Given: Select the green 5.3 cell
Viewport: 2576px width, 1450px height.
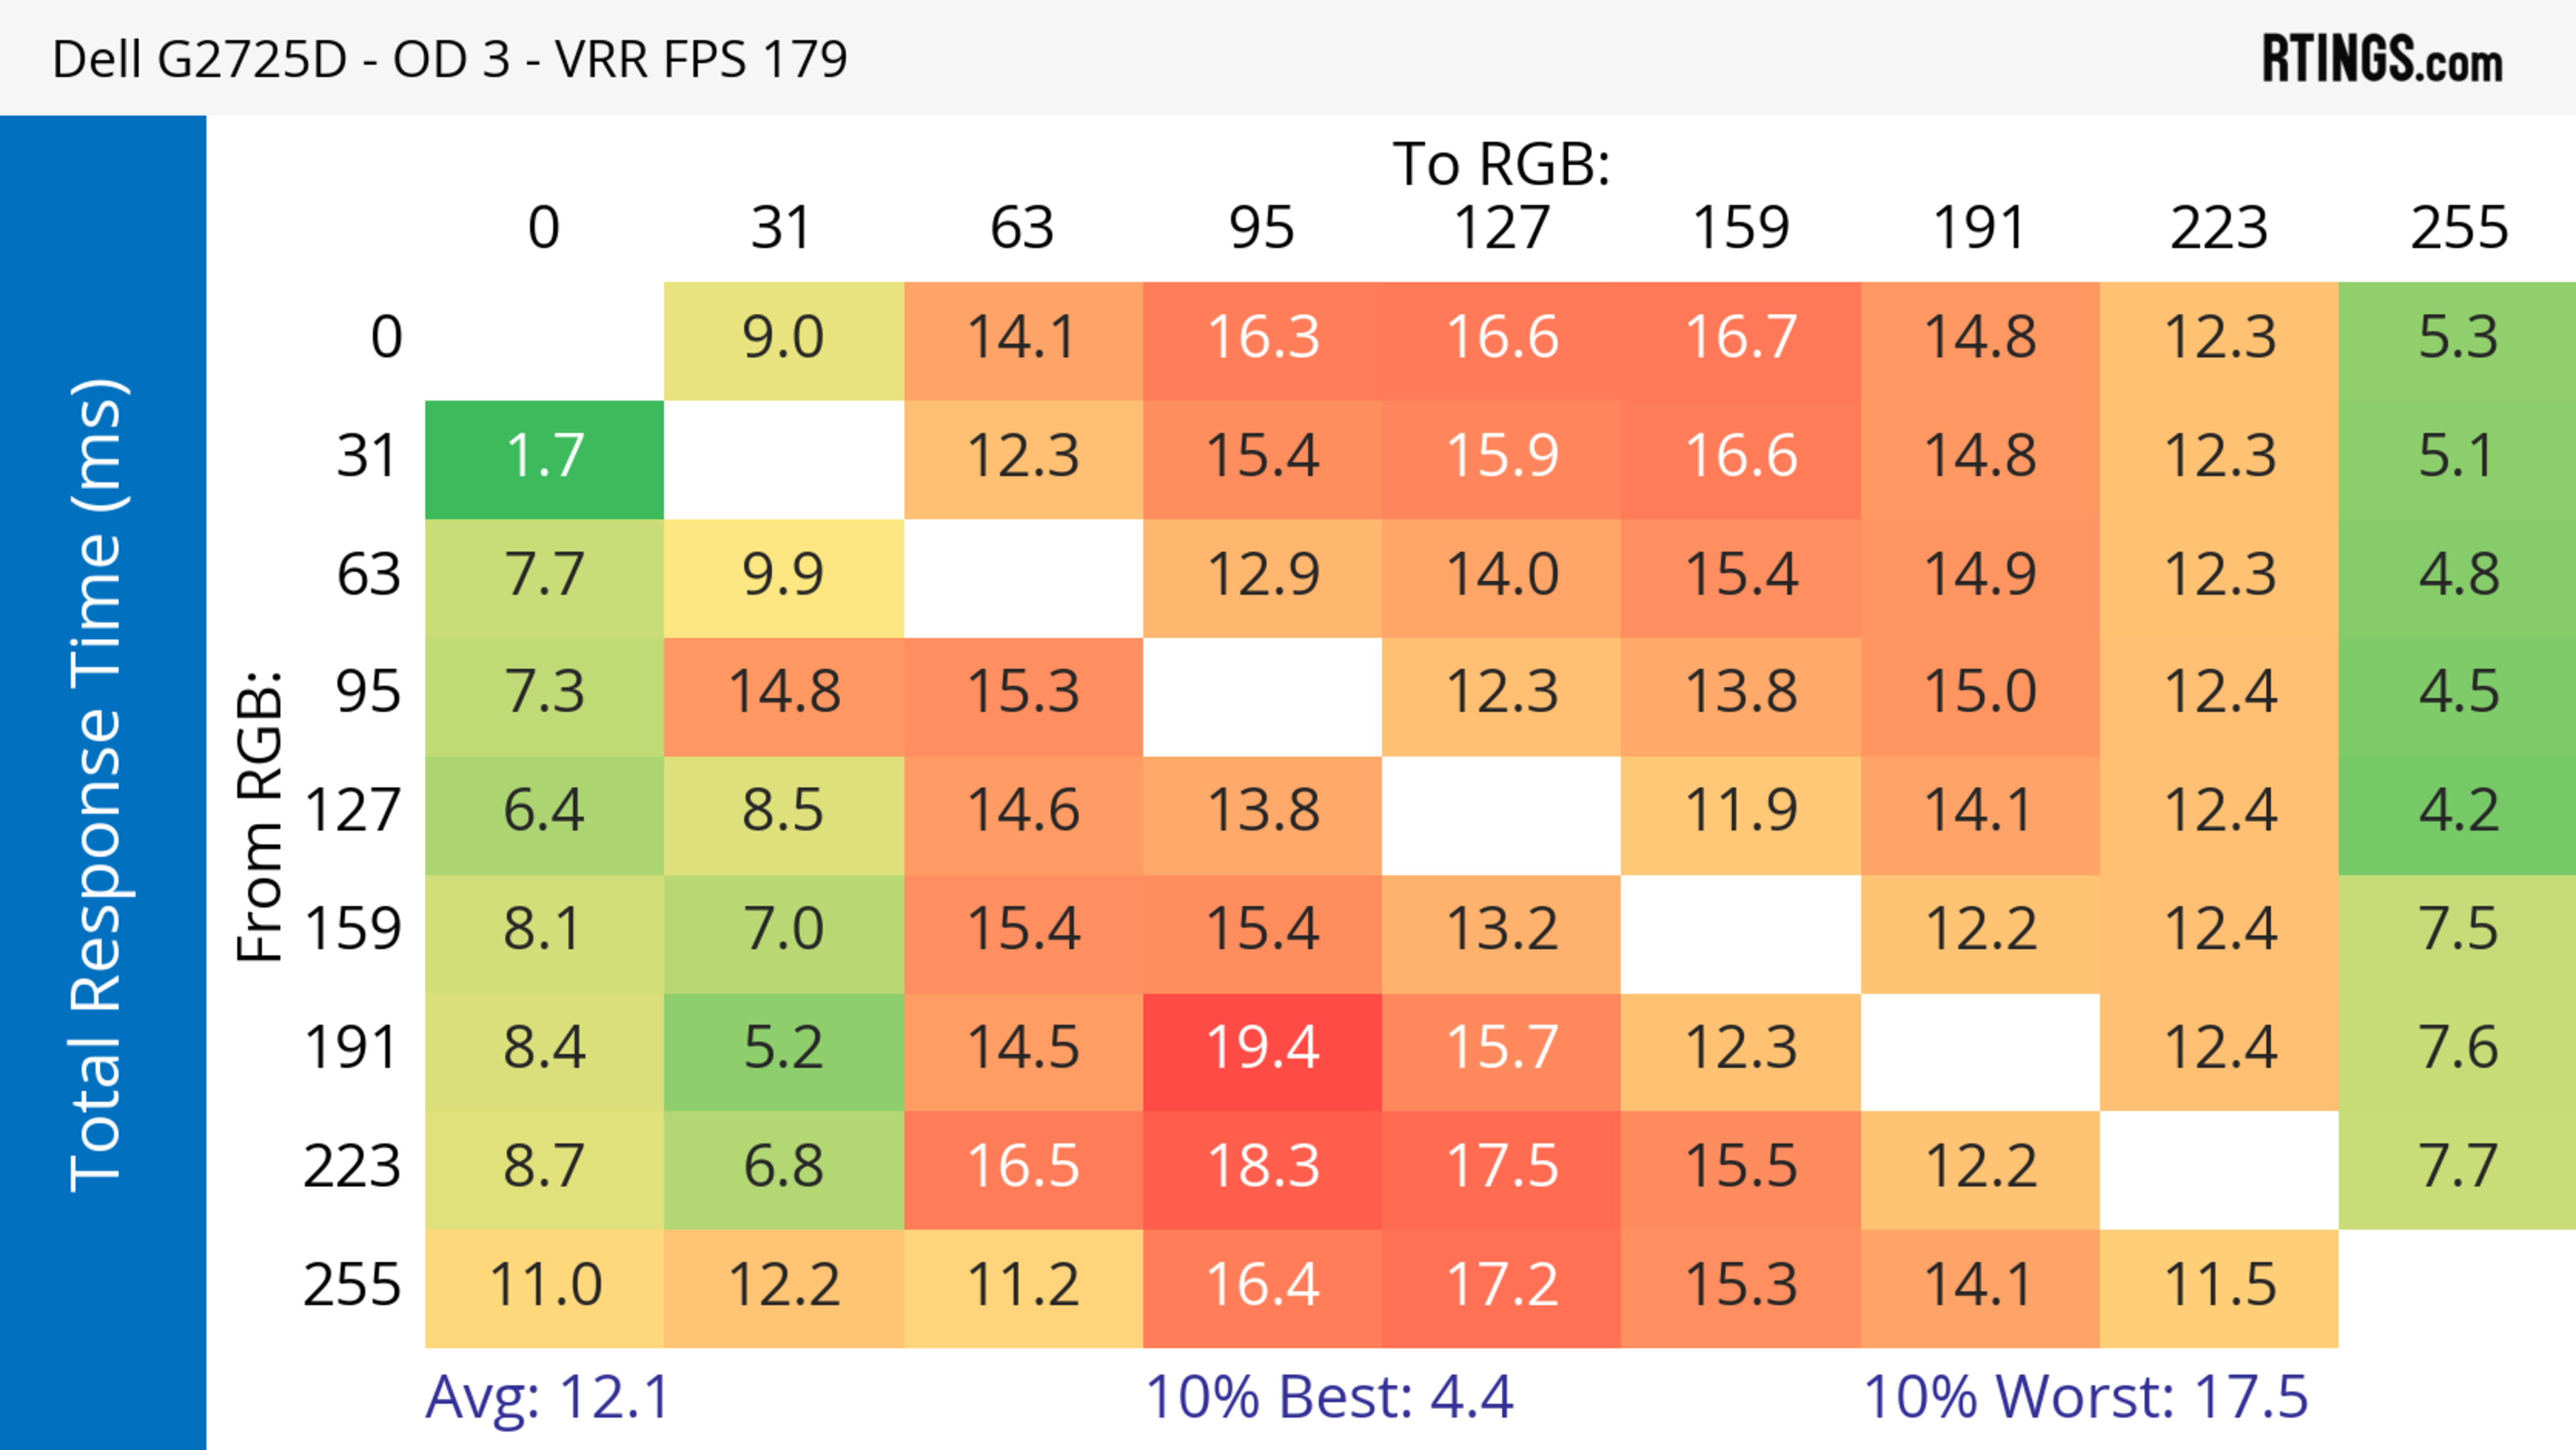Looking at the screenshot, I should (2457, 338).
